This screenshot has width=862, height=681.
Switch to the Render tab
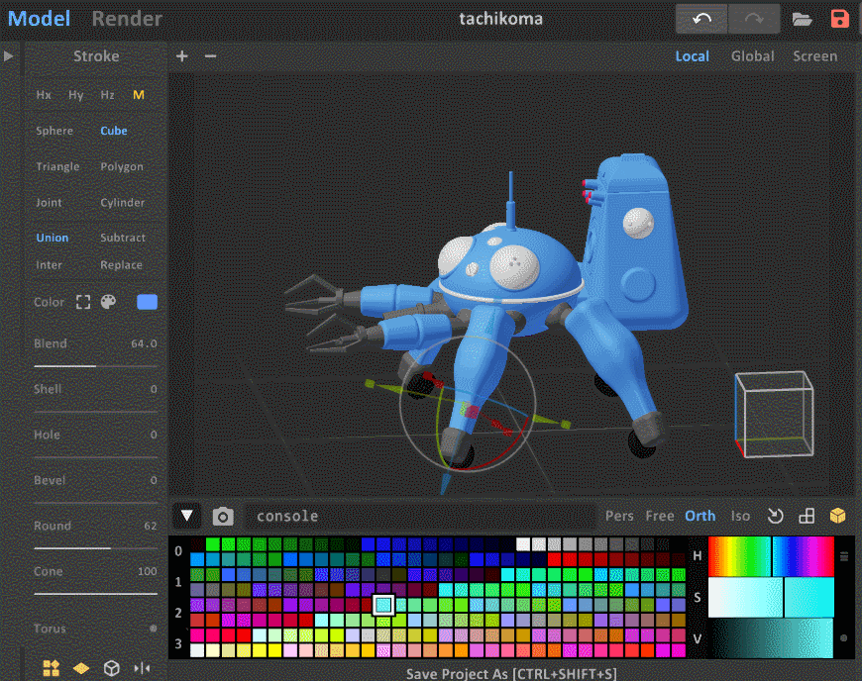(127, 19)
